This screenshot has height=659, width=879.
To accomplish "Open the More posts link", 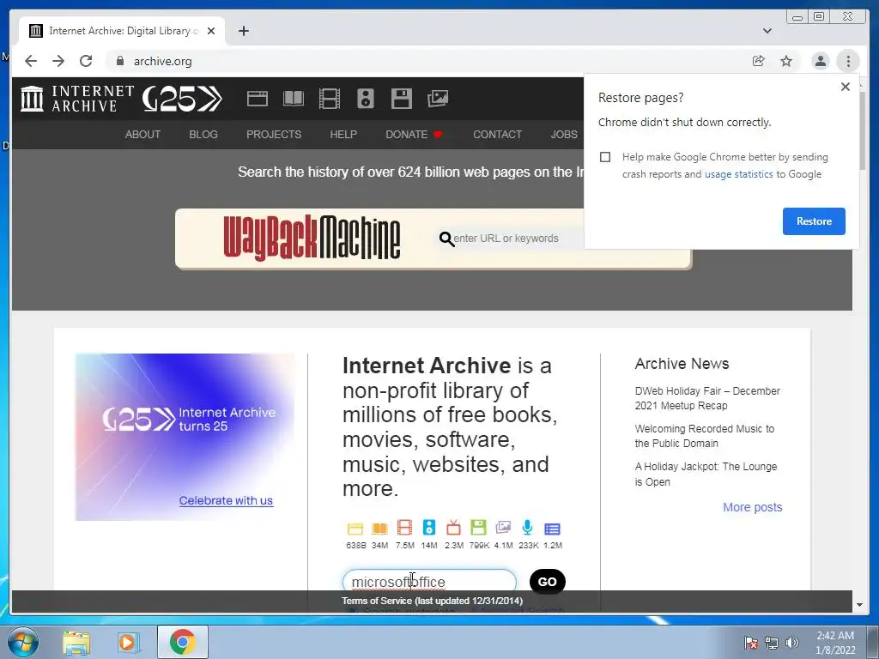I will pyautogui.click(x=752, y=507).
